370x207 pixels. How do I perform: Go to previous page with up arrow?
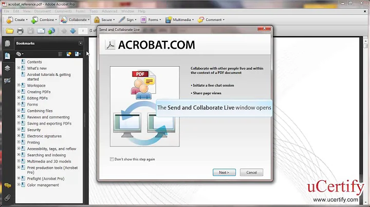click(64, 31)
